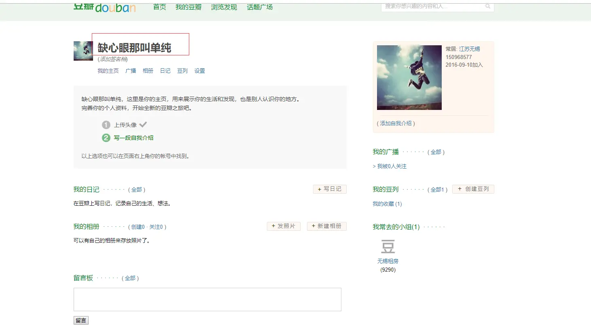The height and width of the screenshot is (329, 591).
Task: Open 浏览发现 in the top navigation
Action: (x=224, y=7)
